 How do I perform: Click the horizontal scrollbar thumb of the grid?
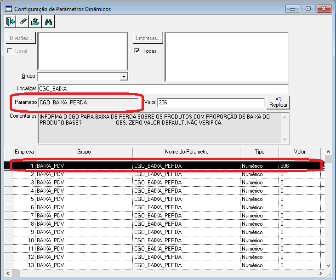16,274
